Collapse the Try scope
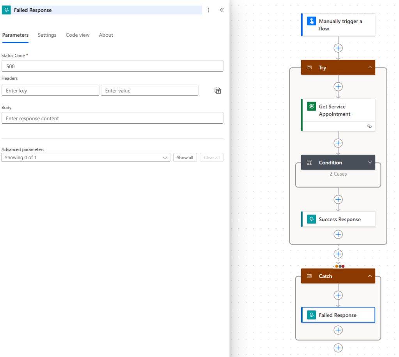Viewport: 399px width, 357px height. point(369,67)
